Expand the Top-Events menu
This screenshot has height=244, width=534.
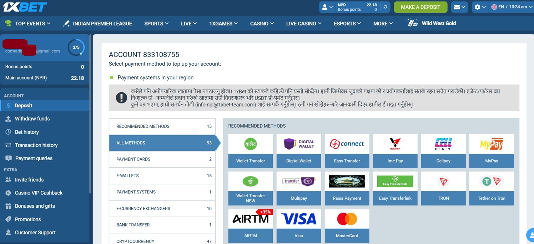click(x=28, y=24)
